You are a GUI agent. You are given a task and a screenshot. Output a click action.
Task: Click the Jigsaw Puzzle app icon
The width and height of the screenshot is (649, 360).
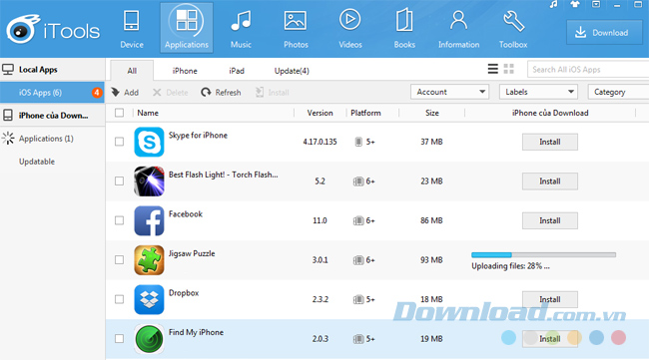tap(149, 260)
